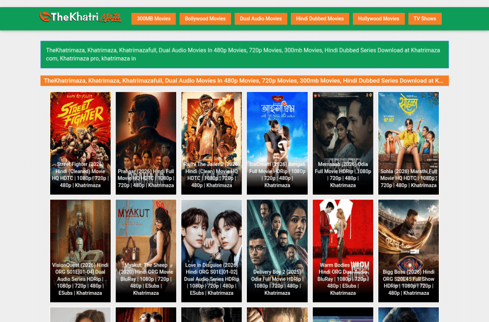Open Memsaab (2026) Odia movie poster
The width and height of the screenshot is (489, 322).
[343, 143]
